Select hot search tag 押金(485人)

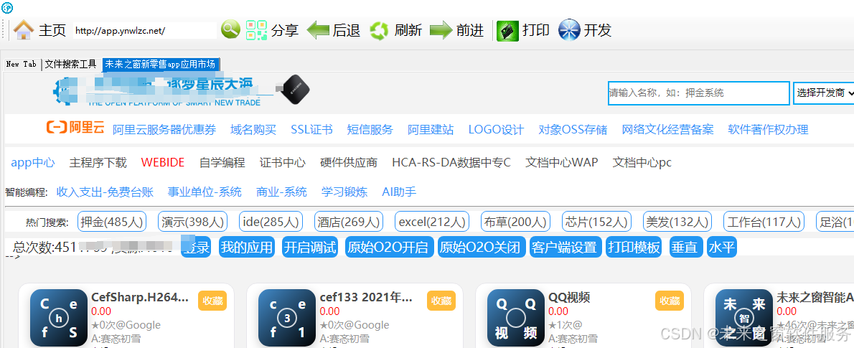[112, 222]
